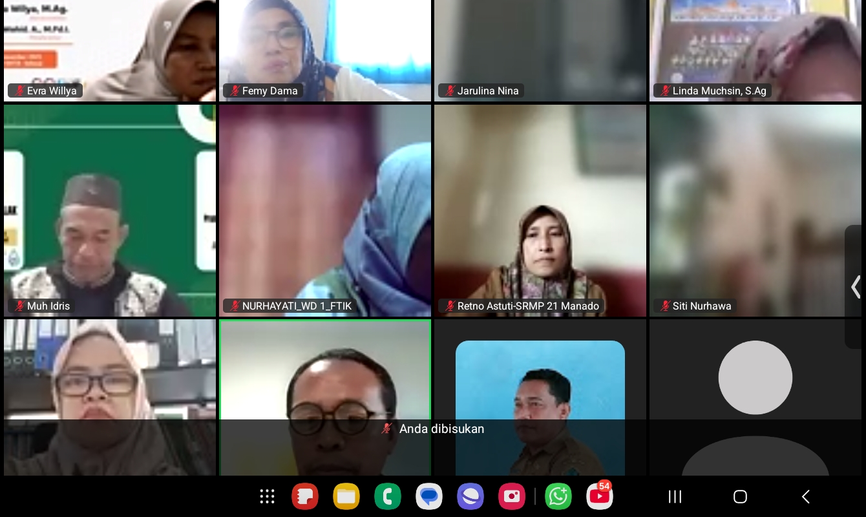This screenshot has height=517, width=866.
Task: Open the blue Messages app
Action: pyautogui.click(x=429, y=496)
